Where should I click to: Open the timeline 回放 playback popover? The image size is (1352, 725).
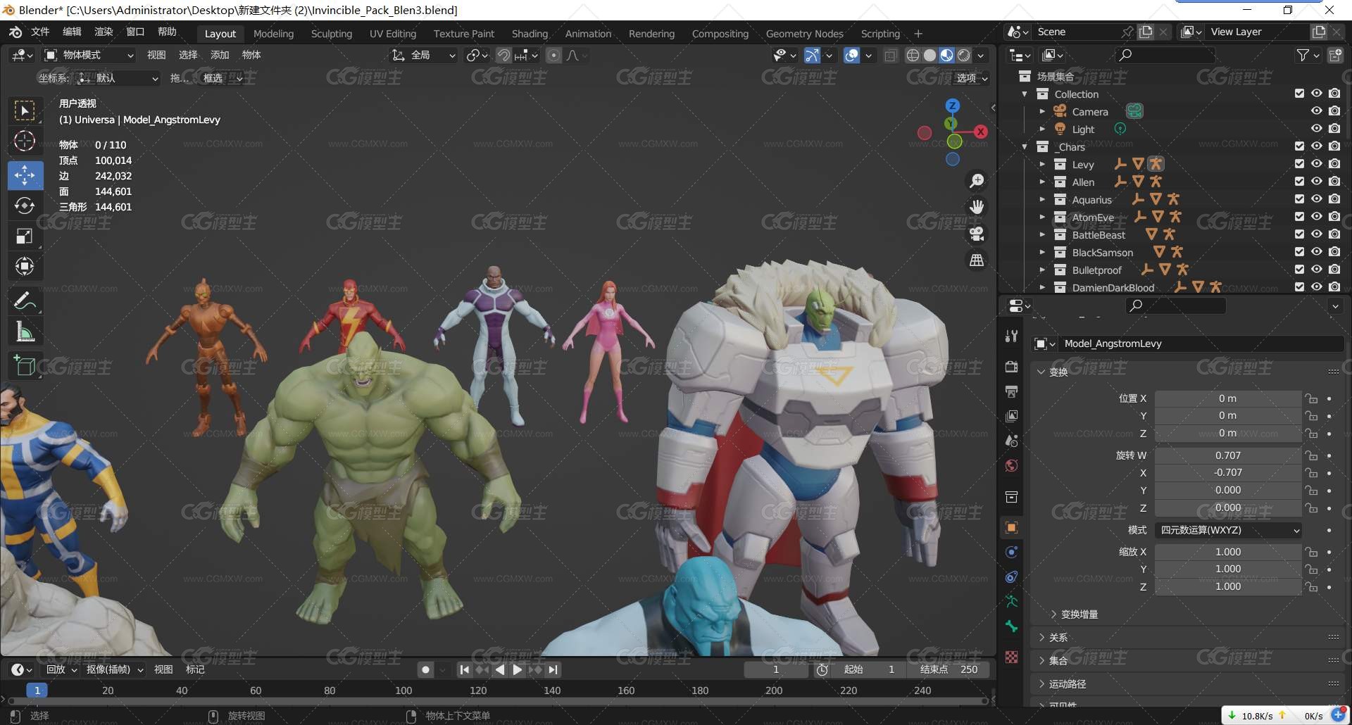point(61,670)
